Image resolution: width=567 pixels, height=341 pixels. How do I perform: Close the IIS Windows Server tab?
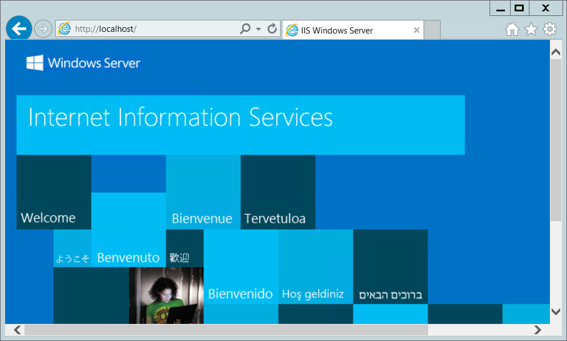tap(417, 31)
